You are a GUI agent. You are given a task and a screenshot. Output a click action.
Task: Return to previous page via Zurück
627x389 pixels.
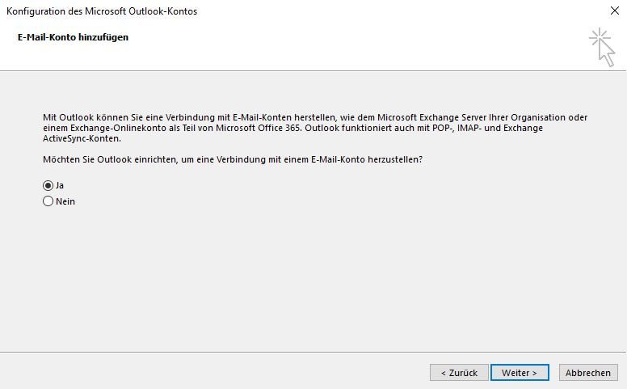pyautogui.click(x=459, y=373)
